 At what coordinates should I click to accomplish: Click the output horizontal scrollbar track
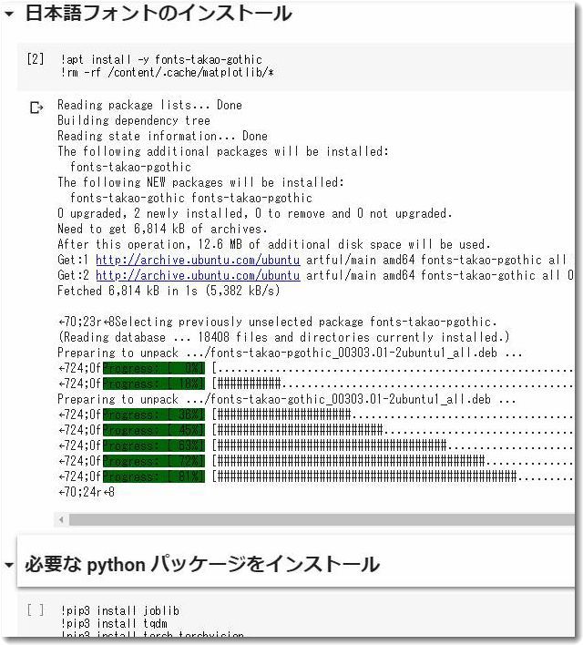[x=319, y=519]
